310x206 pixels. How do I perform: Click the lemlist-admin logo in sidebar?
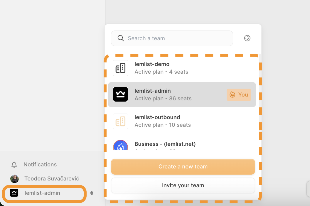[x=14, y=193]
